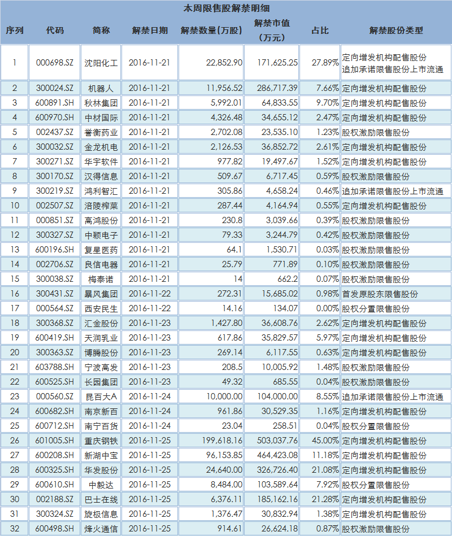
Task: Click the table title 本周限售股解禁明细
Action: (x=227, y=8)
